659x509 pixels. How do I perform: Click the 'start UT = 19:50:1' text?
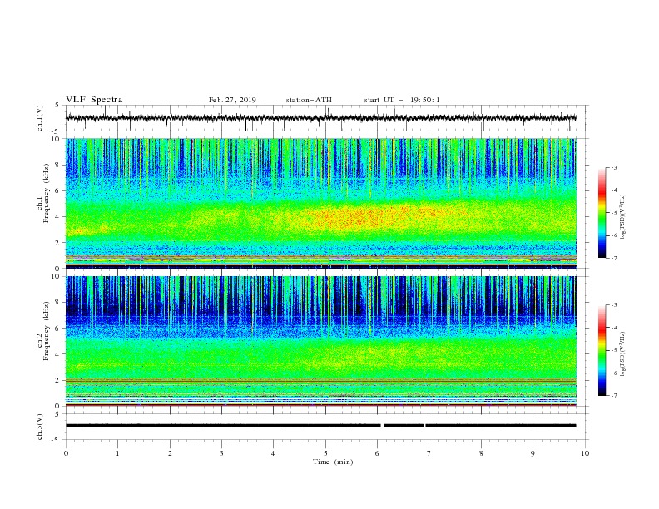(x=402, y=100)
